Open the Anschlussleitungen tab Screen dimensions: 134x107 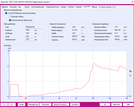tap(38, 7)
